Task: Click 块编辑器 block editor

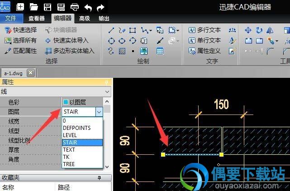Action: click(61, 30)
